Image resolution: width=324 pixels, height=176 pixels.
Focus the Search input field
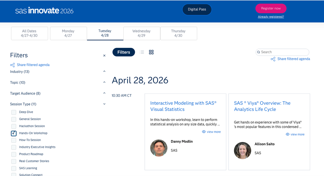coord(282,52)
